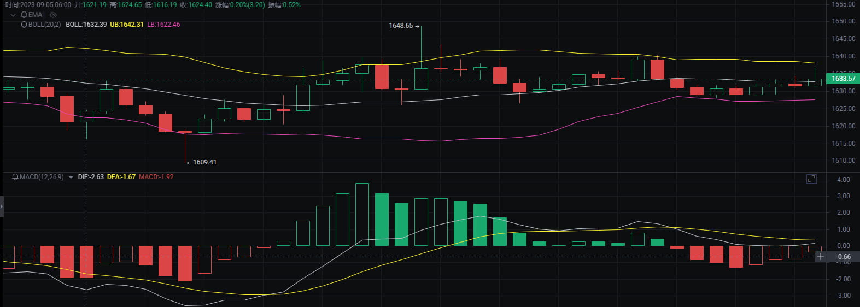860x307 pixels.
Task: Click the DIF:-2.63 value
Action: (91, 177)
